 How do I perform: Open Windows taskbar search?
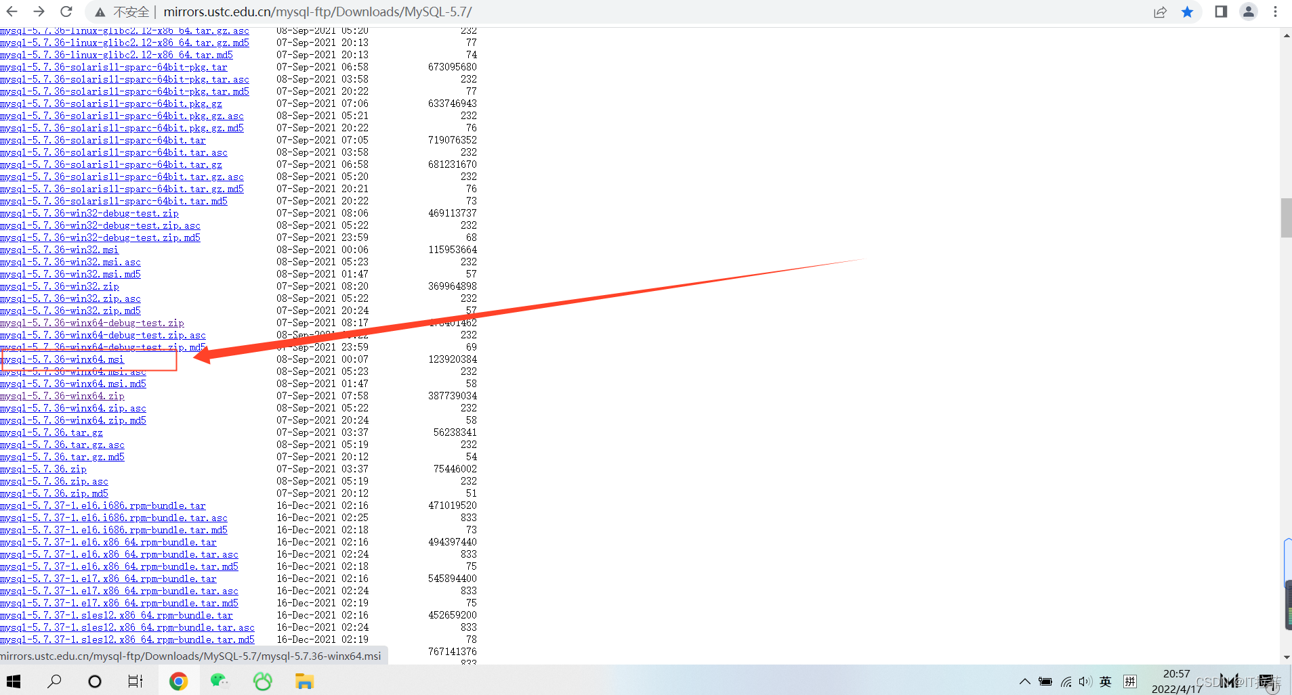[54, 681]
